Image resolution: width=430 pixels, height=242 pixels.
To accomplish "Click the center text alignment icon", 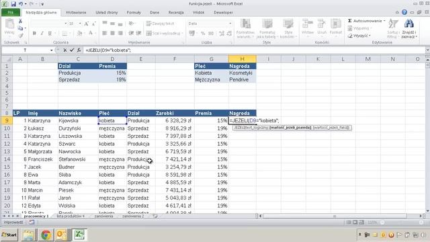I will pos(112,33).
